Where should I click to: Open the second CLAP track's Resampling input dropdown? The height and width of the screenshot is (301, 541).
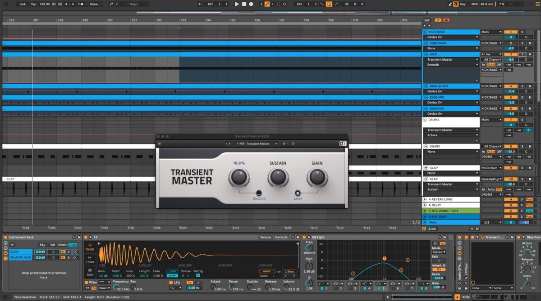(491, 179)
